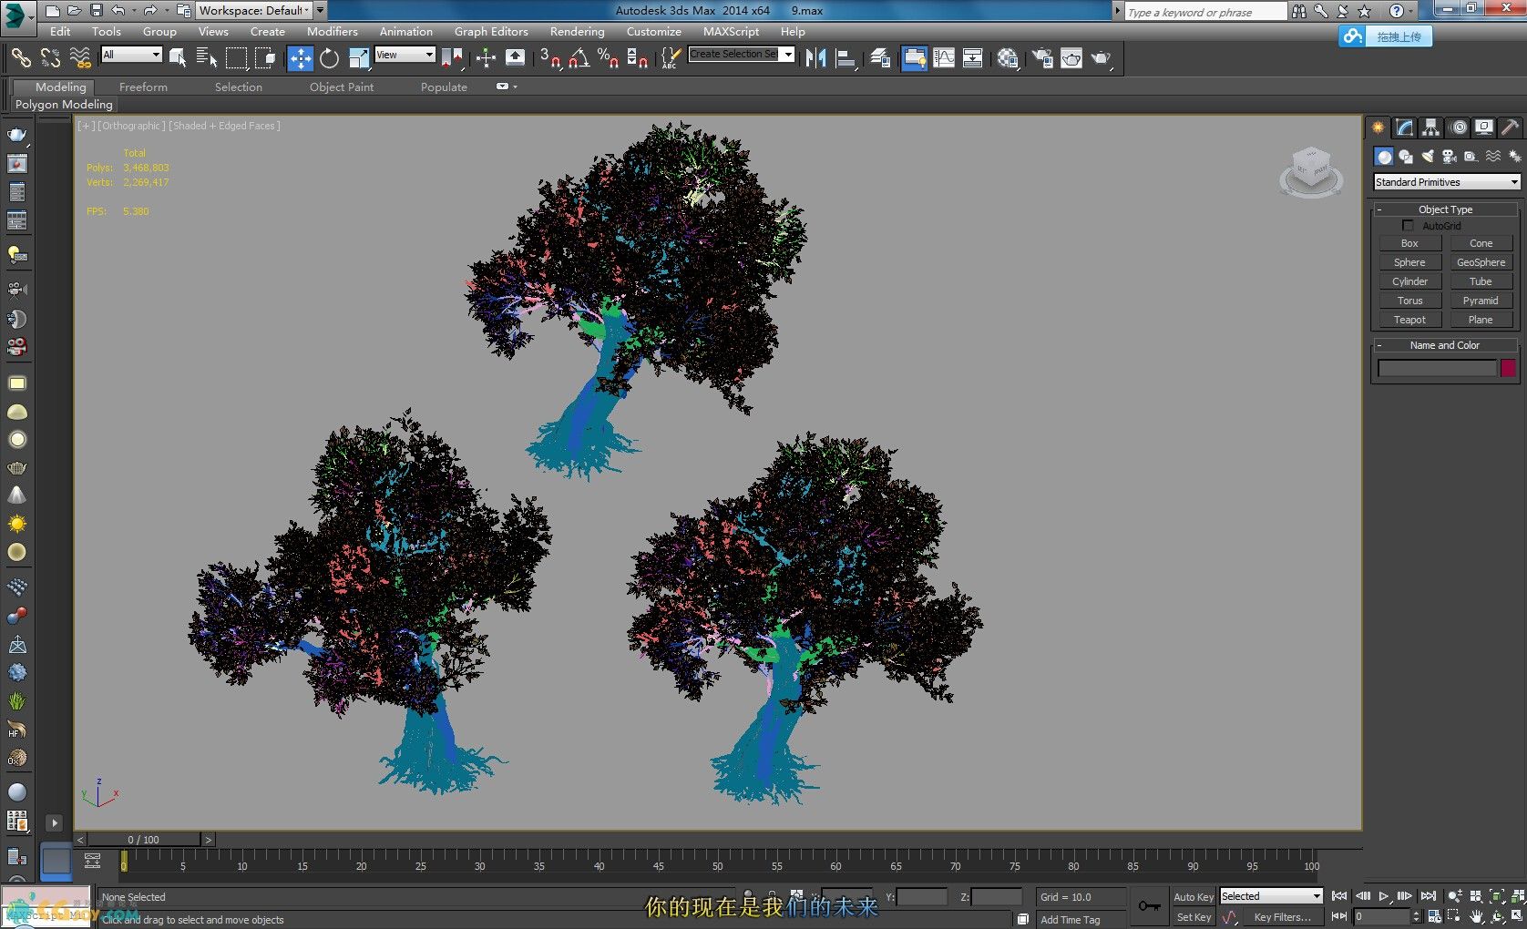Select the Select and Uniform Scale tool
Viewport: 1527px width, 929px height.
coord(359,58)
